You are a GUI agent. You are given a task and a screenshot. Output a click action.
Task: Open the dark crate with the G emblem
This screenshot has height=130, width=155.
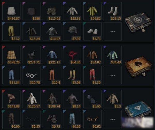pyautogui.click(x=138, y=23)
